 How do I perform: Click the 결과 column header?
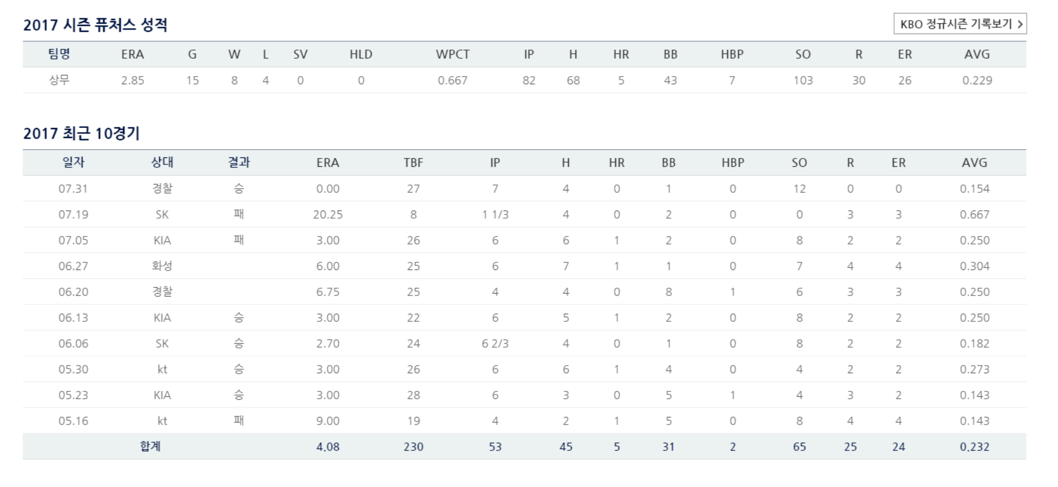point(239,162)
